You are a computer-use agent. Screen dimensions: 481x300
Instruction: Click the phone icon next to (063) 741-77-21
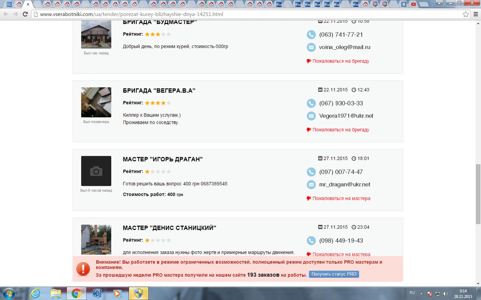pos(311,35)
